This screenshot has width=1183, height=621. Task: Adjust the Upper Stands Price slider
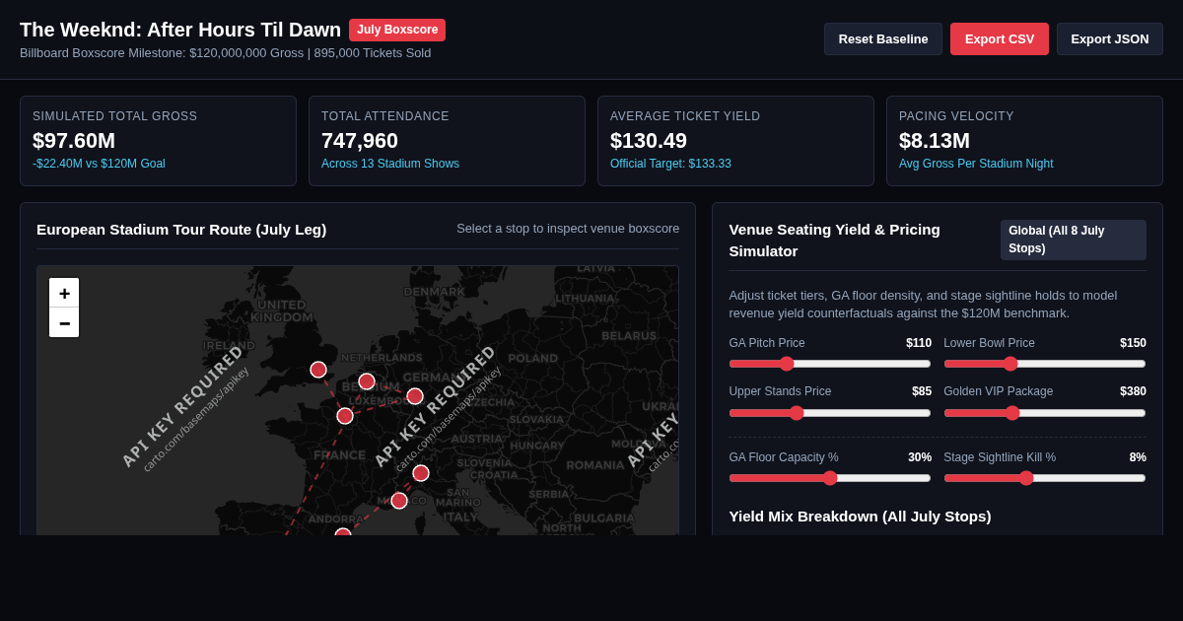[830, 413]
